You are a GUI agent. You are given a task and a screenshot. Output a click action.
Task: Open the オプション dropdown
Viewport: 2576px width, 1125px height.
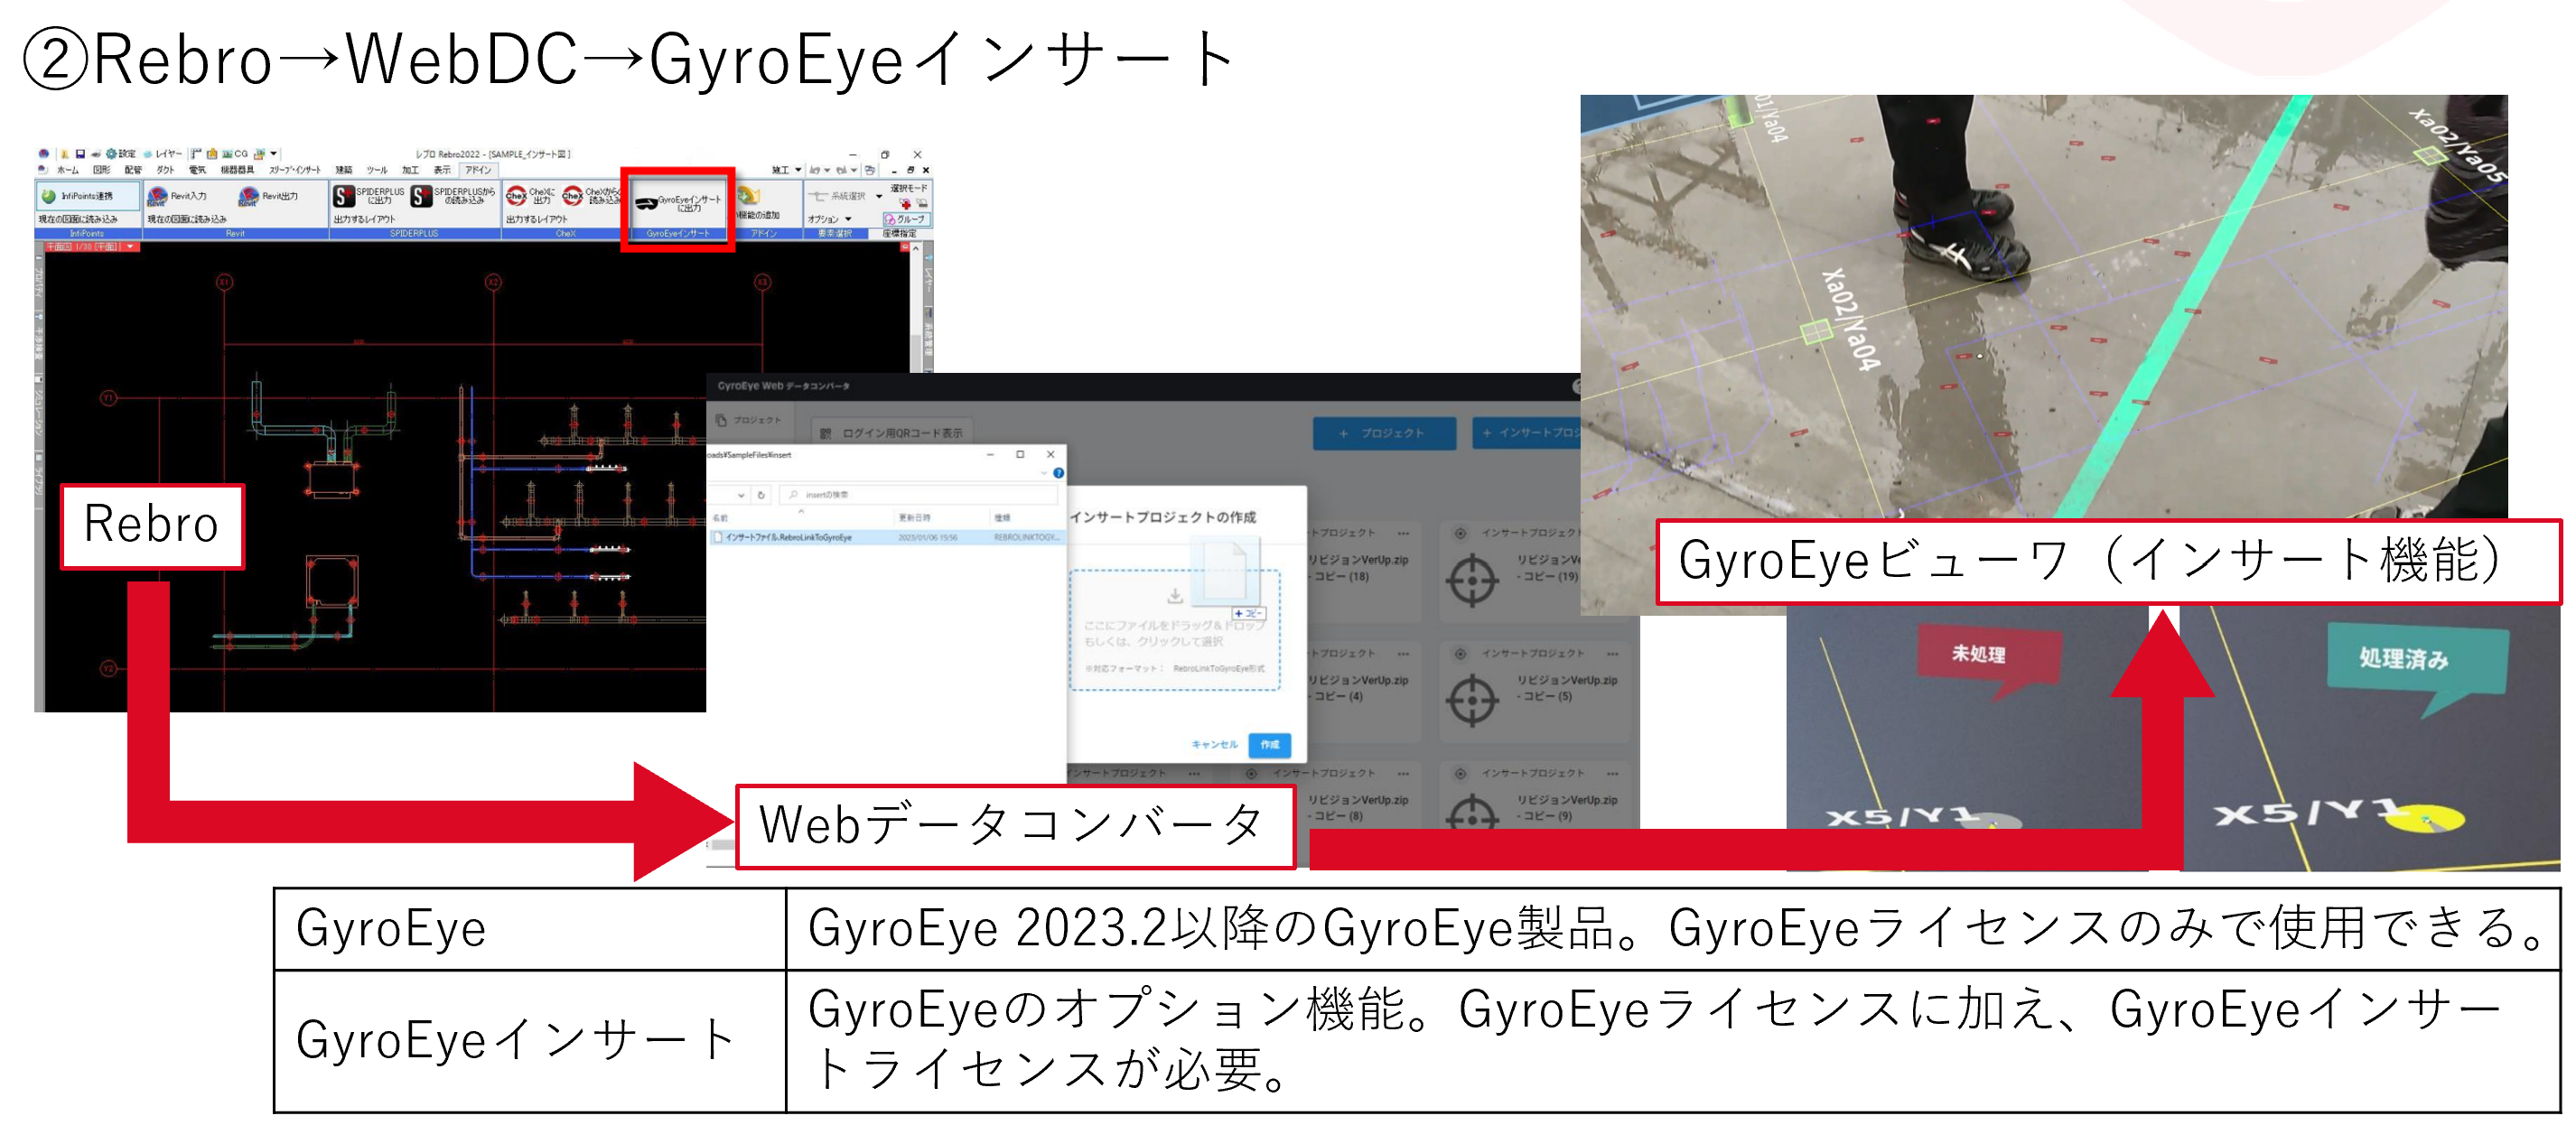point(848,219)
